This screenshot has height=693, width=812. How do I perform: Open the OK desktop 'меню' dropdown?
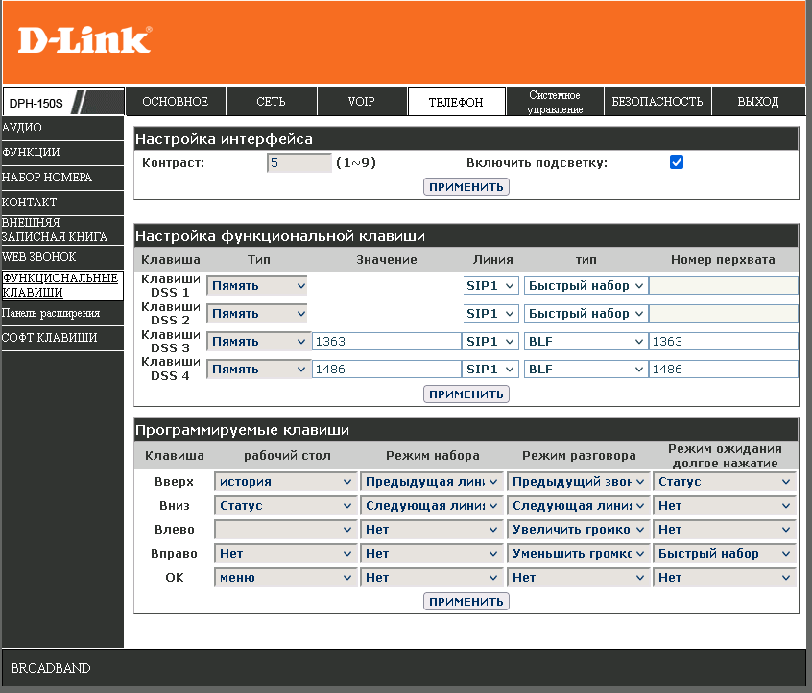pyautogui.click(x=285, y=578)
